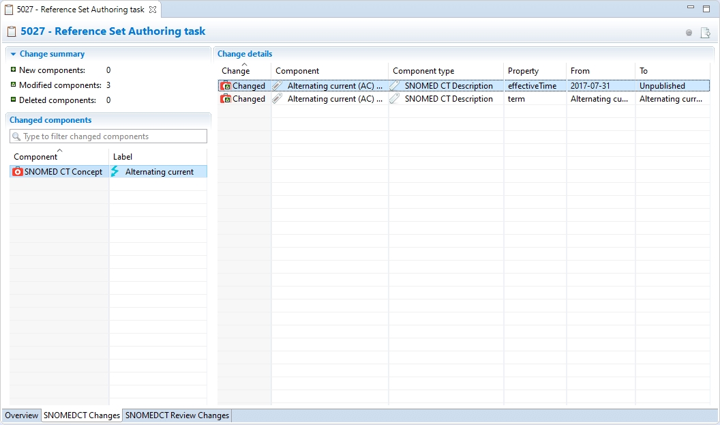Click the red SNOMED CT Concept icon
This screenshot has width=720, height=425.
tap(18, 172)
